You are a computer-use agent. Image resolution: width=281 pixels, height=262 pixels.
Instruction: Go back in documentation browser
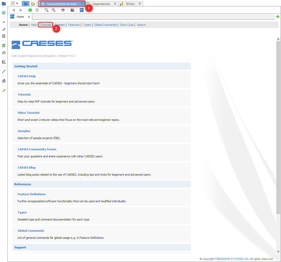pos(14,10)
